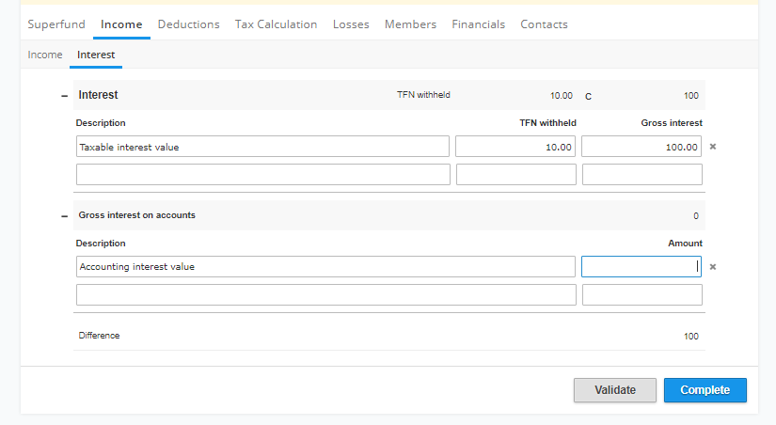This screenshot has height=425, width=776.
Task: Select the Income sub-tab
Action: point(45,55)
